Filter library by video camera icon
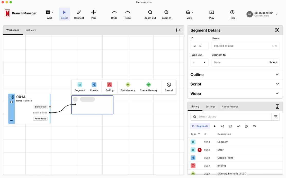This screenshot has width=286, height=178. pos(254,126)
